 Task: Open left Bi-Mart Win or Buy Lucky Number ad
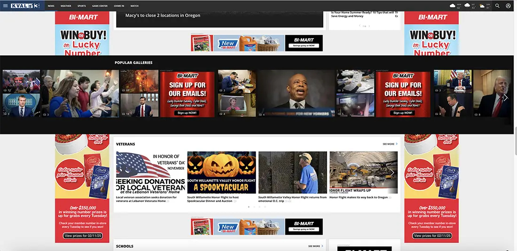click(x=82, y=33)
